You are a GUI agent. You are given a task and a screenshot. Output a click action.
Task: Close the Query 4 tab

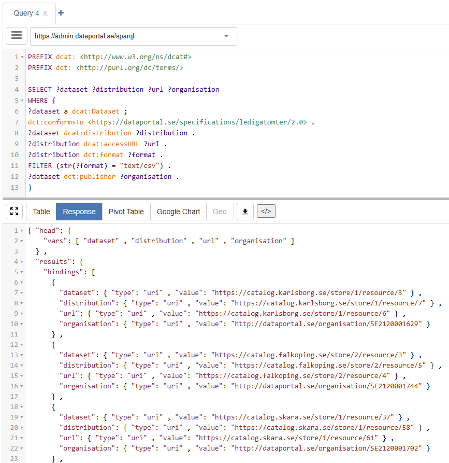point(45,13)
